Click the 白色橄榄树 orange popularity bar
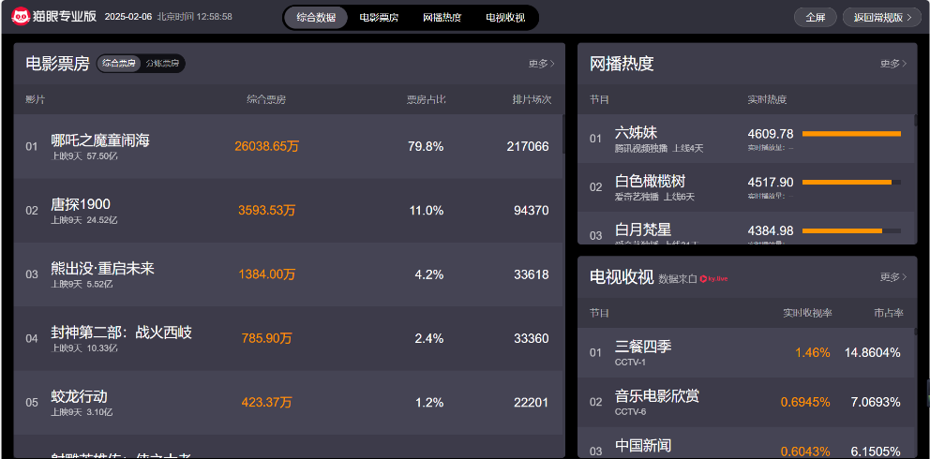The height and width of the screenshot is (459, 930). pyautogui.click(x=847, y=183)
